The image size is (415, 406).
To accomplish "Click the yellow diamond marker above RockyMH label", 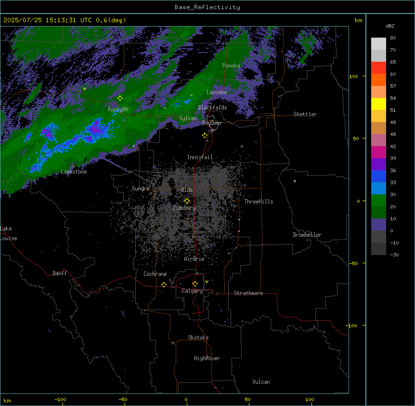I will pyautogui.click(x=120, y=98).
